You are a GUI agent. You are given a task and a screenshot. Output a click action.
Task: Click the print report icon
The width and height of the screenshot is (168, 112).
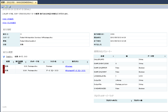10,7
